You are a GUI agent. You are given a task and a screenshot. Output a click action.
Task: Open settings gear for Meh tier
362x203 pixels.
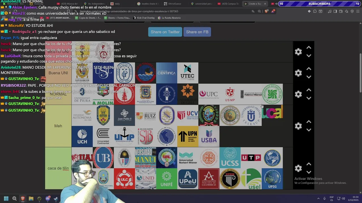(x=298, y=126)
